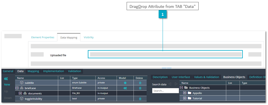Click the Tutorial folder icon

[189, 98]
